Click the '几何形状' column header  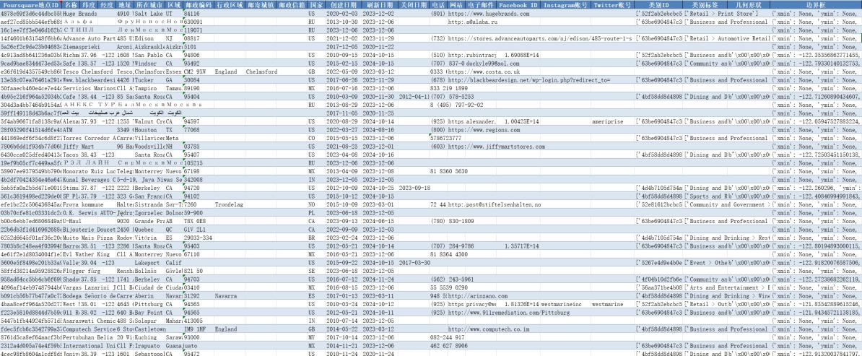click(x=750, y=5)
